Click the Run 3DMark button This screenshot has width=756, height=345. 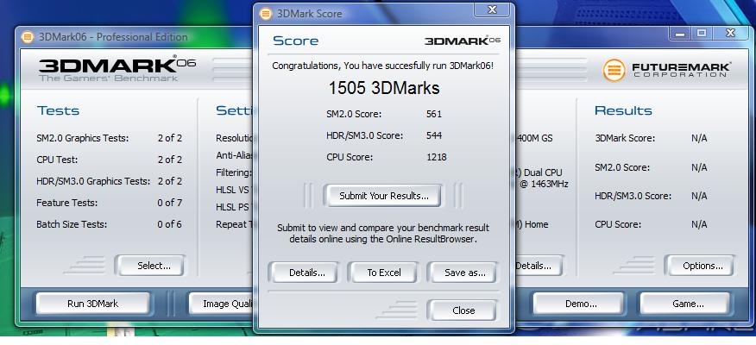point(92,304)
